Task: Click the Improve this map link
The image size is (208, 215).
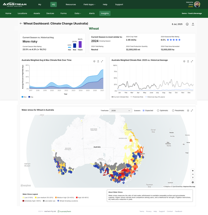Action: point(189,186)
